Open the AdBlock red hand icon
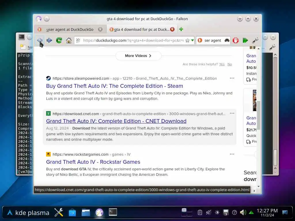The height and width of the screenshot is (221, 295). [x=236, y=40]
